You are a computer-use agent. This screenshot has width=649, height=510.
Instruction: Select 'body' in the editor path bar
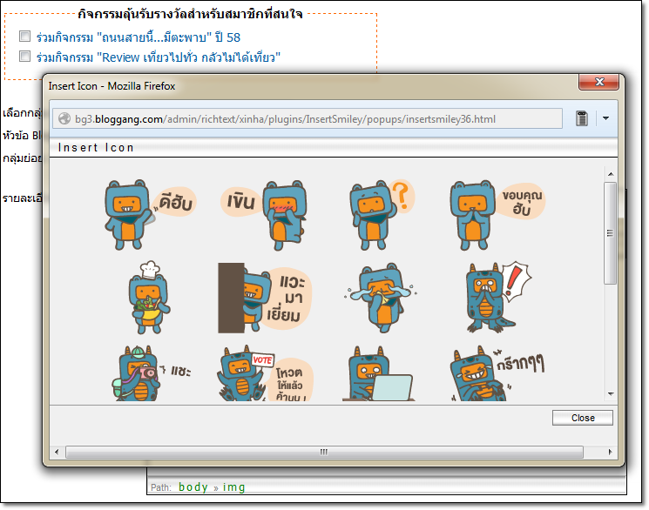[x=193, y=487]
